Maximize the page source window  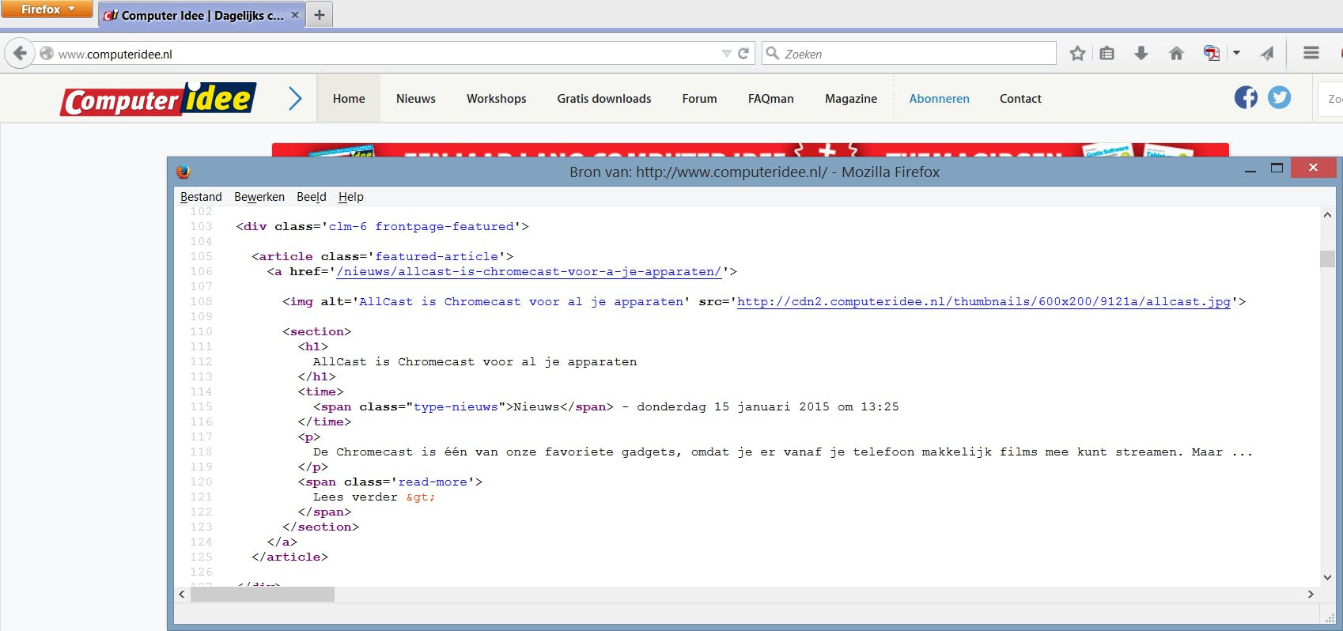tap(1277, 168)
